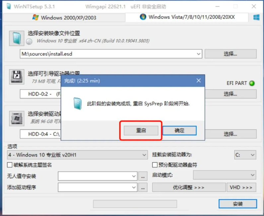
Task: Click the WinNTSetup title bar app icon
Action: tap(9, 6)
